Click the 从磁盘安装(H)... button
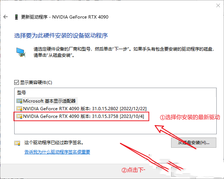The image size is (224, 179). tap(194, 143)
